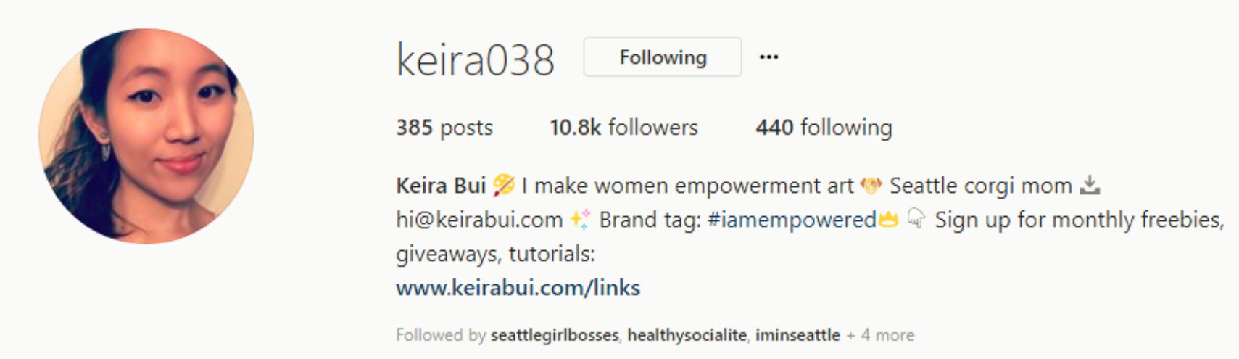Image resolution: width=1239 pixels, height=359 pixels.
Task: Click the paint palette emoji after Keira Bui
Action: (x=504, y=186)
